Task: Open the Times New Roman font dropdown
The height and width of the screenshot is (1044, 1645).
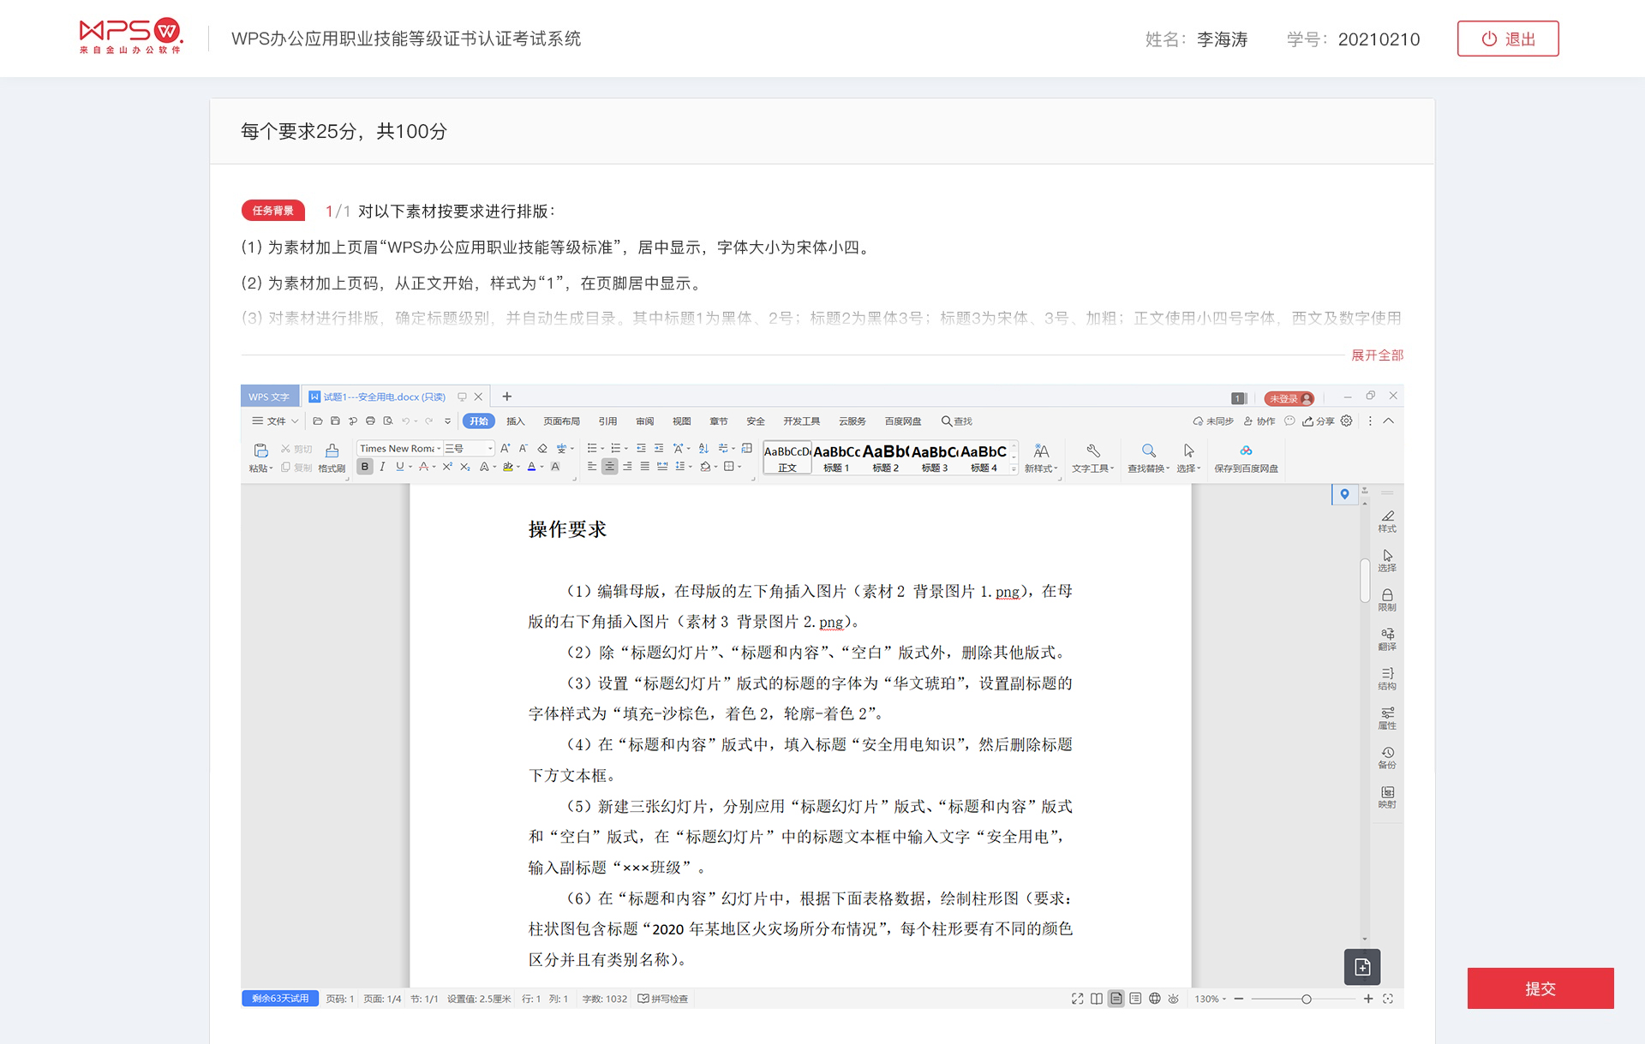Action: 440,449
